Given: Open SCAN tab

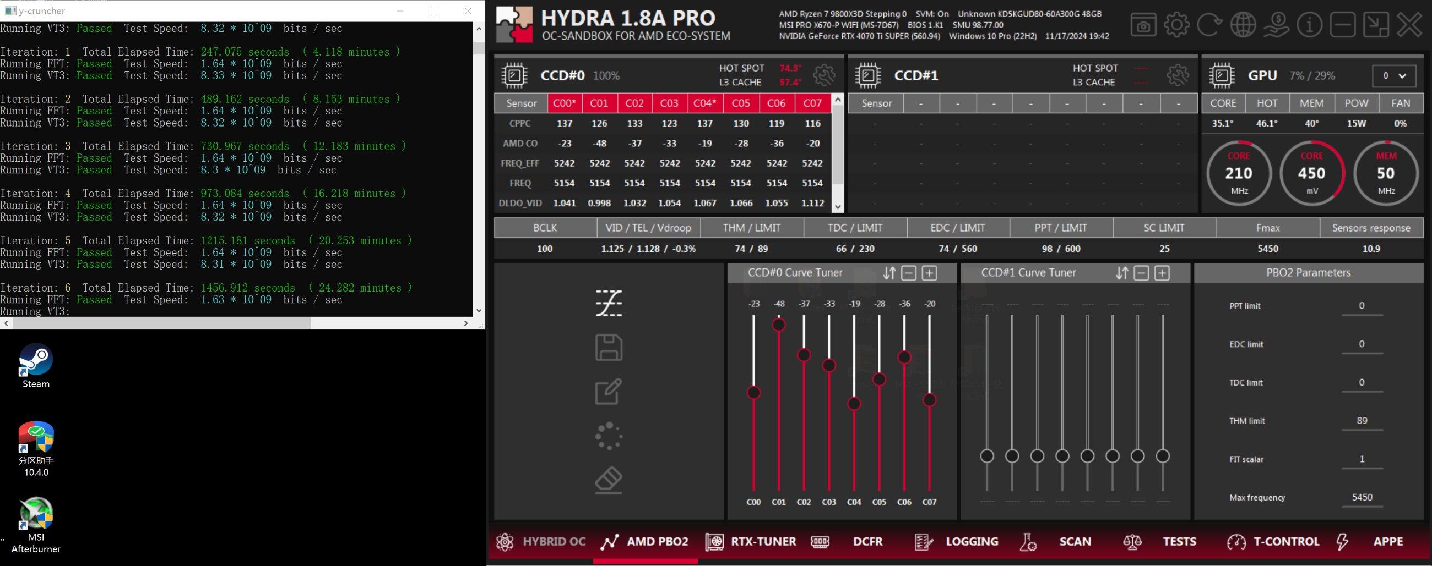Looking at the screenshot, I should click(x=1055, y=542).
